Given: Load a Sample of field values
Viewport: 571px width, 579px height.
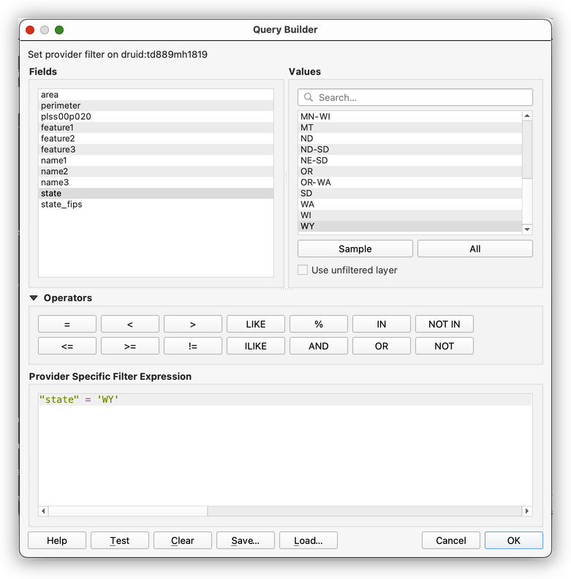Looking at the screenshot, I should [355, 249].
